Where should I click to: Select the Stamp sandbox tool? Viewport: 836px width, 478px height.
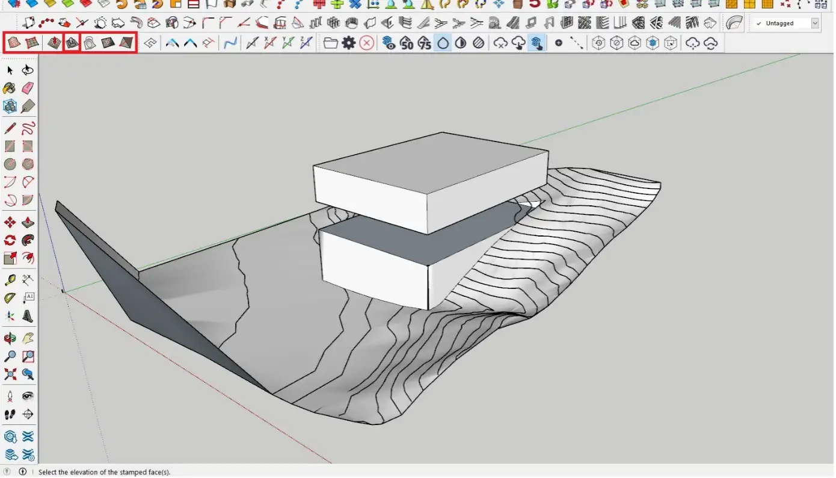coord(72,43)
